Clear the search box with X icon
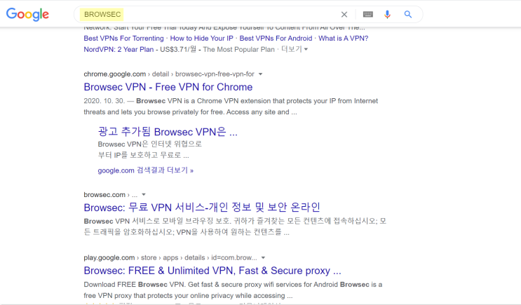 [x=344, y=14]
